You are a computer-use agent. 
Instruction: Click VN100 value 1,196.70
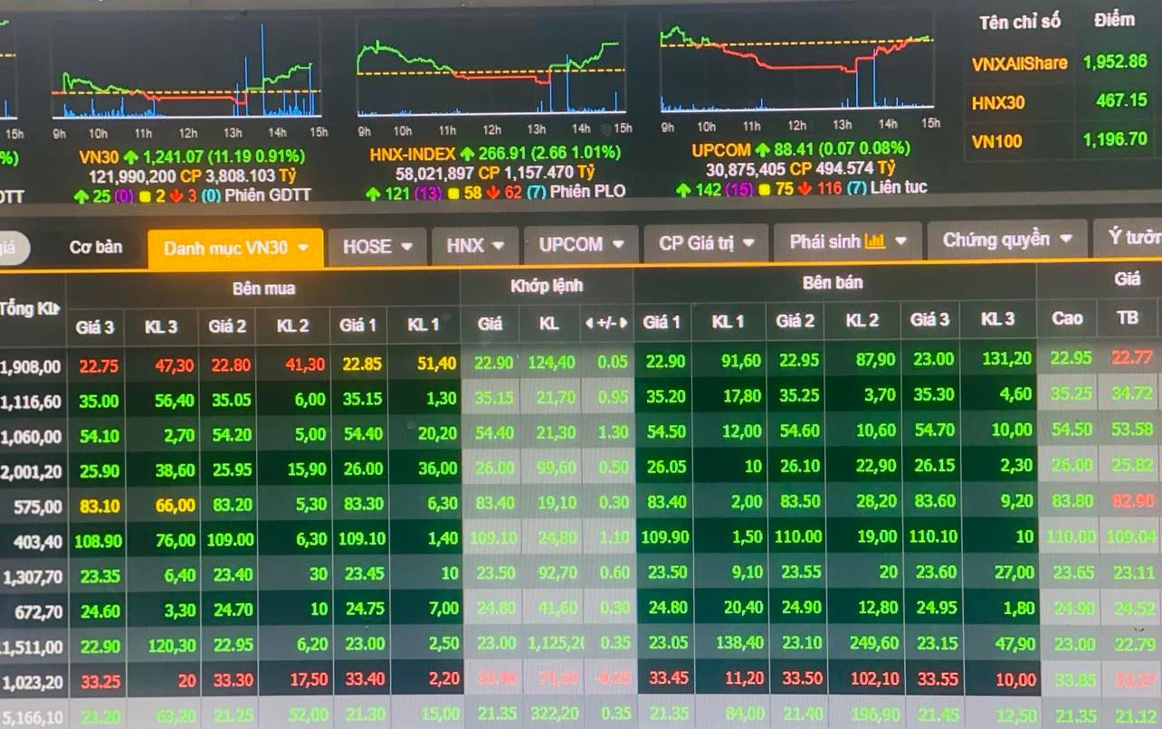pos(1115,139)
